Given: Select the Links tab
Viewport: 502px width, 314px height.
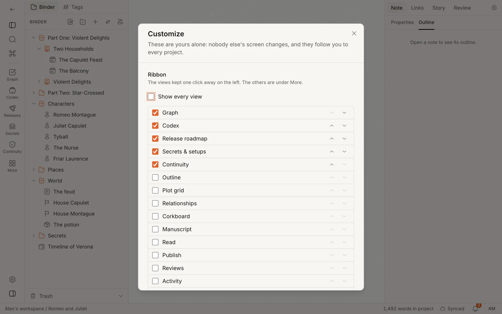Looking at the screenshot, I should (417, 8).
